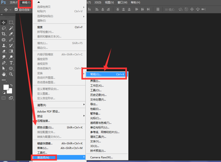Click the align right edges icon
The height and width of the screenshot is (162, 221).
point(108,9)
